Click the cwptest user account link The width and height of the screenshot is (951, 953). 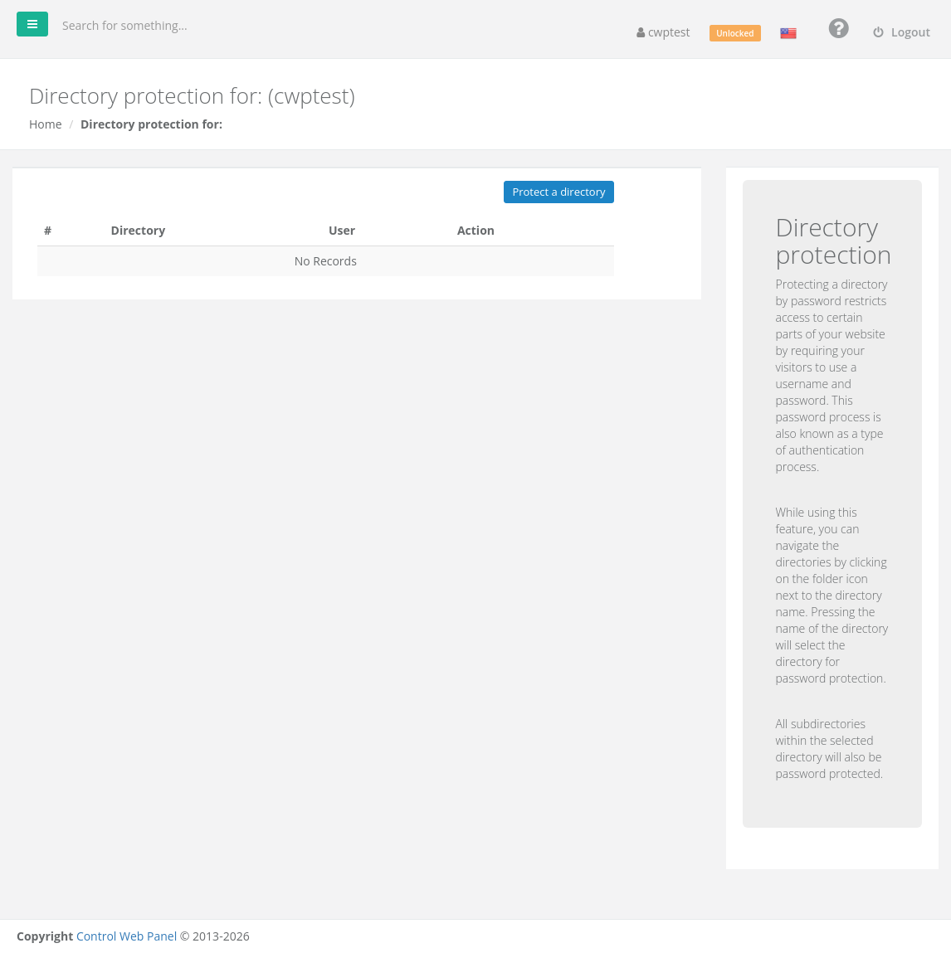pos(663,32)
